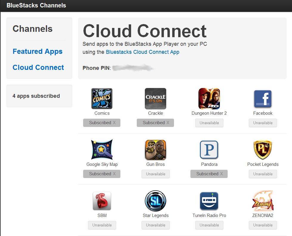
Task: Select the Cloud Connect channel
Action: point(38,67)
